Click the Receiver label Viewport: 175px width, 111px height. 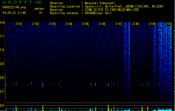56,10
